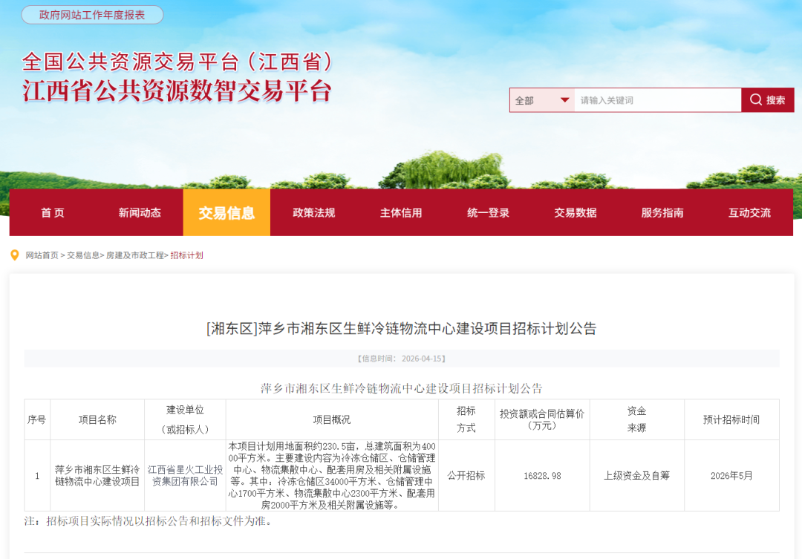Click 网站首页 breadcrumb link

(42, 255)
